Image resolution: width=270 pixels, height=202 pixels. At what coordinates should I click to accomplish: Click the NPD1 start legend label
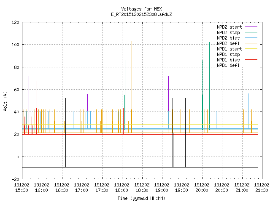229,49
